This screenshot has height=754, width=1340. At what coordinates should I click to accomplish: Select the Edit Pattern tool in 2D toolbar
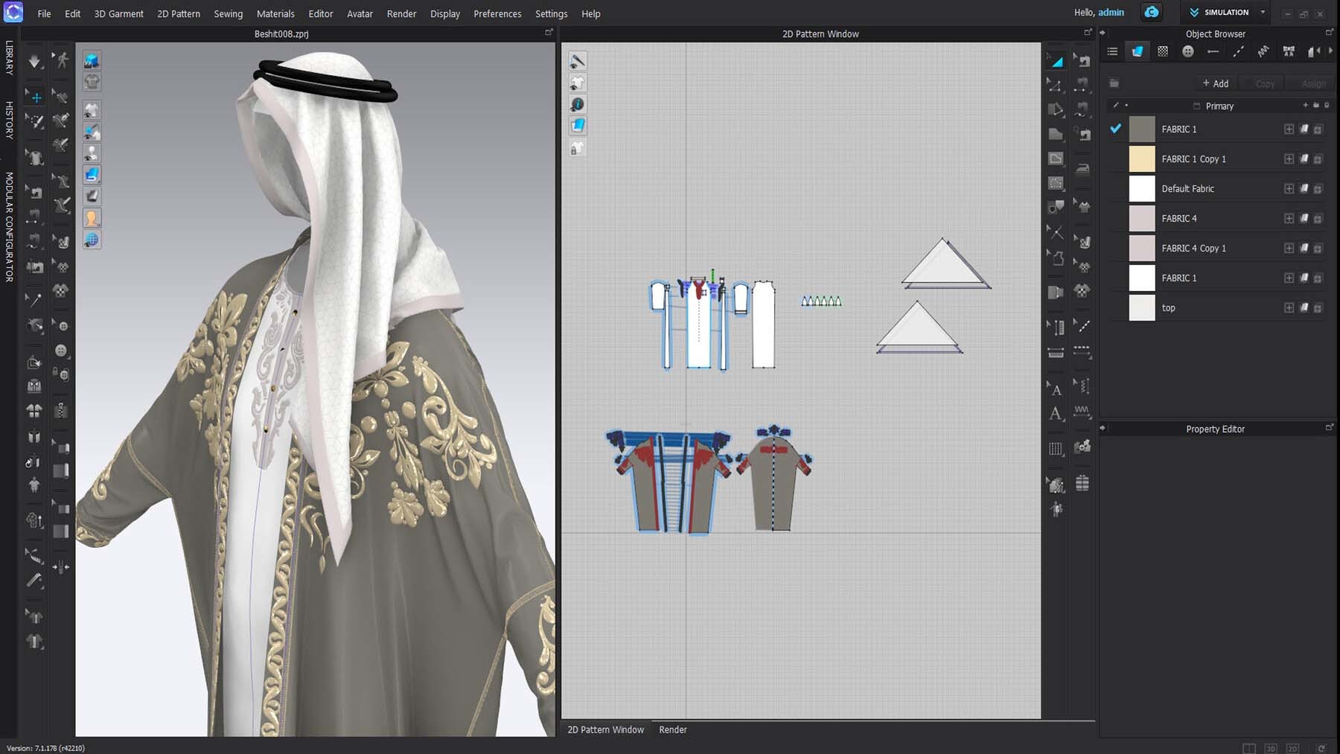1056,61
